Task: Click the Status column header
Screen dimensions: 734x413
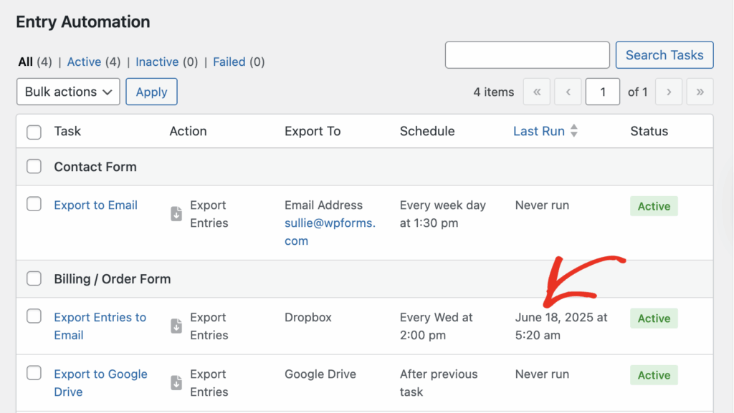Action: 649,131
